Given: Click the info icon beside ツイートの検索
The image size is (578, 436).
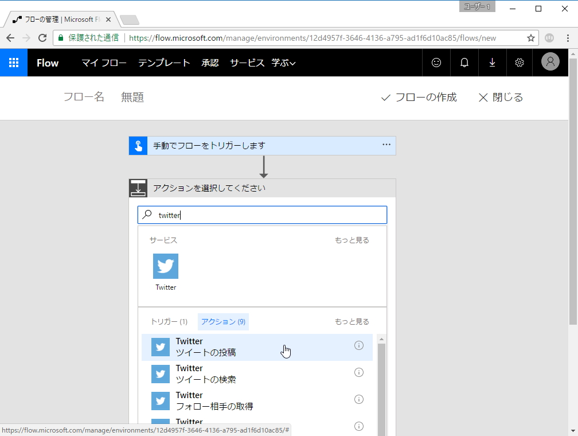Looking at the screenshot, I should [x=359, y=372].
